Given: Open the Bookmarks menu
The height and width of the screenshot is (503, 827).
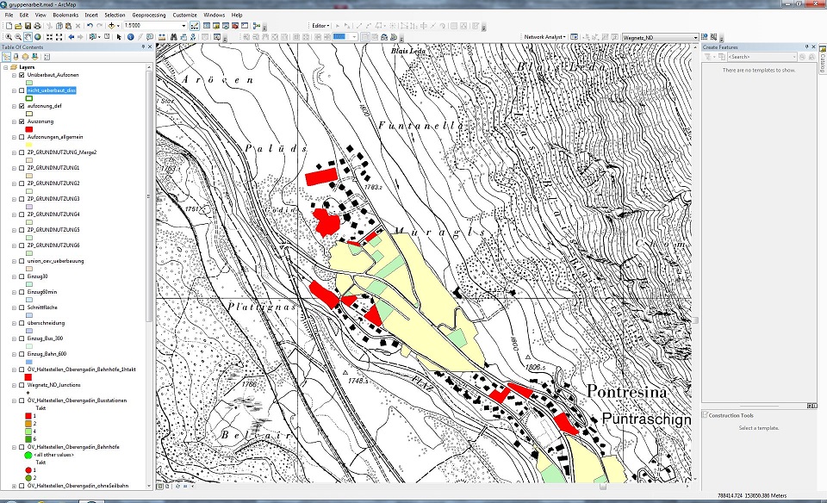Looking at the screenshot, I should [65, 15].
